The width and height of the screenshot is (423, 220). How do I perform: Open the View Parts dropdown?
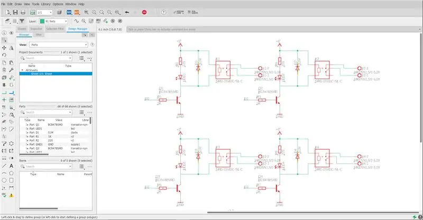pos(59,45)
